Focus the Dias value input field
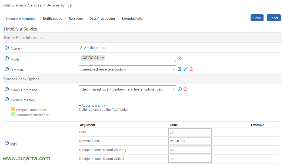The image size is (283, 164). click(190, 132)
